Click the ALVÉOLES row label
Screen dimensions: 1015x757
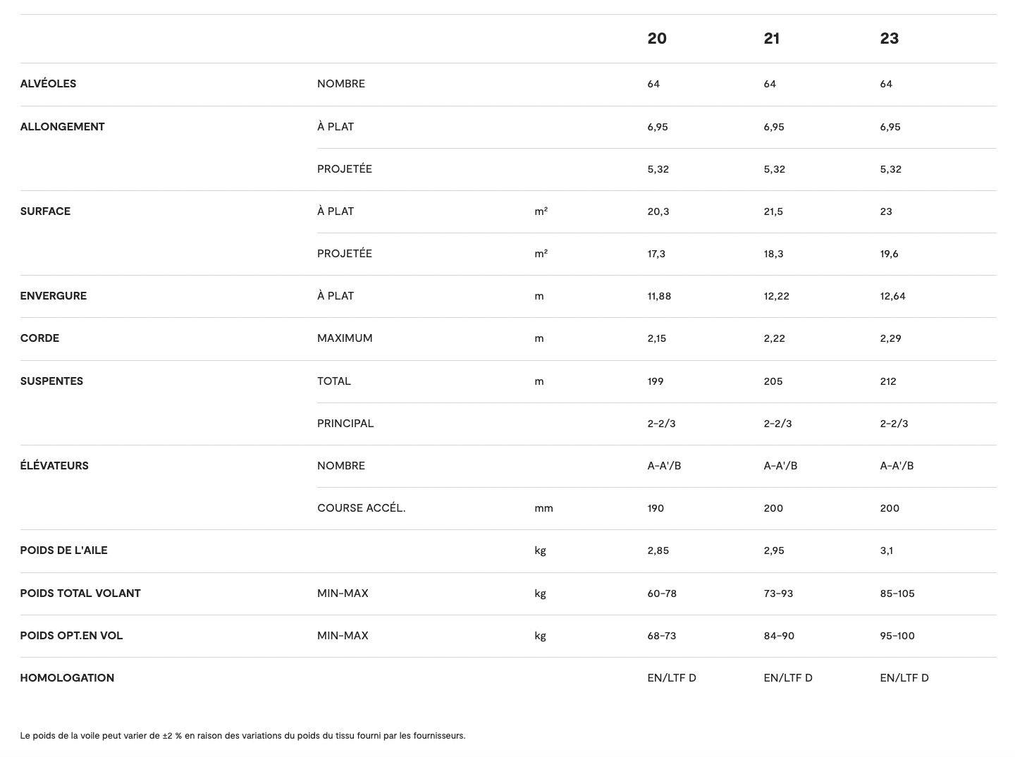[x=48, y=84]
